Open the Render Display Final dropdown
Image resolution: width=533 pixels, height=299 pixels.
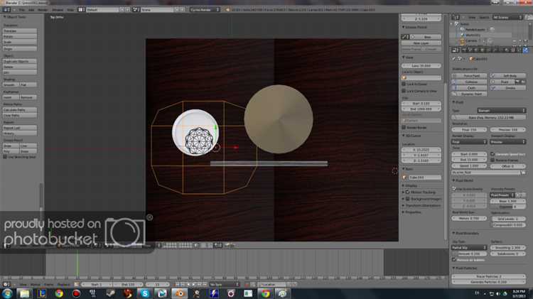point(469,141)
